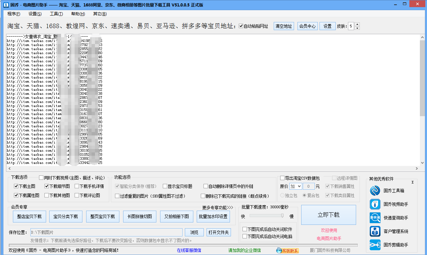Screen dimensions: 427x255
Task: Click the 厦门固乔科技有限公司 label
Action: click(330, 251)
